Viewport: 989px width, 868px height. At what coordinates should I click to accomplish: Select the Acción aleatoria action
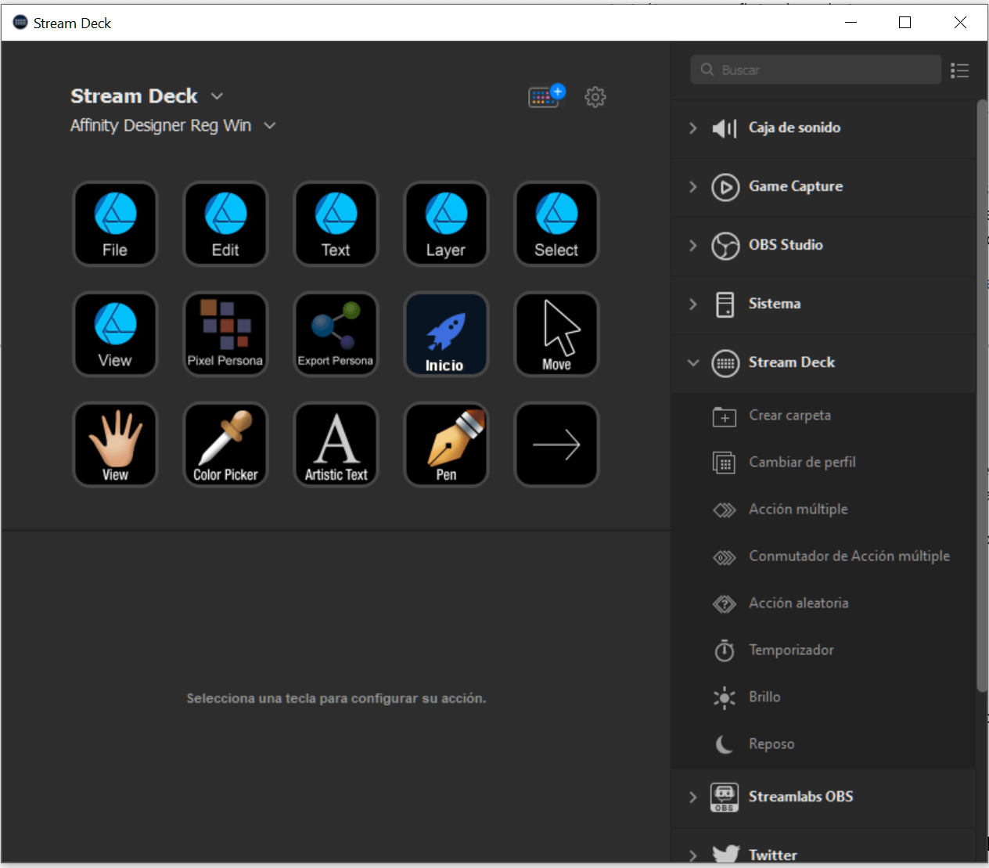(824, 603)
